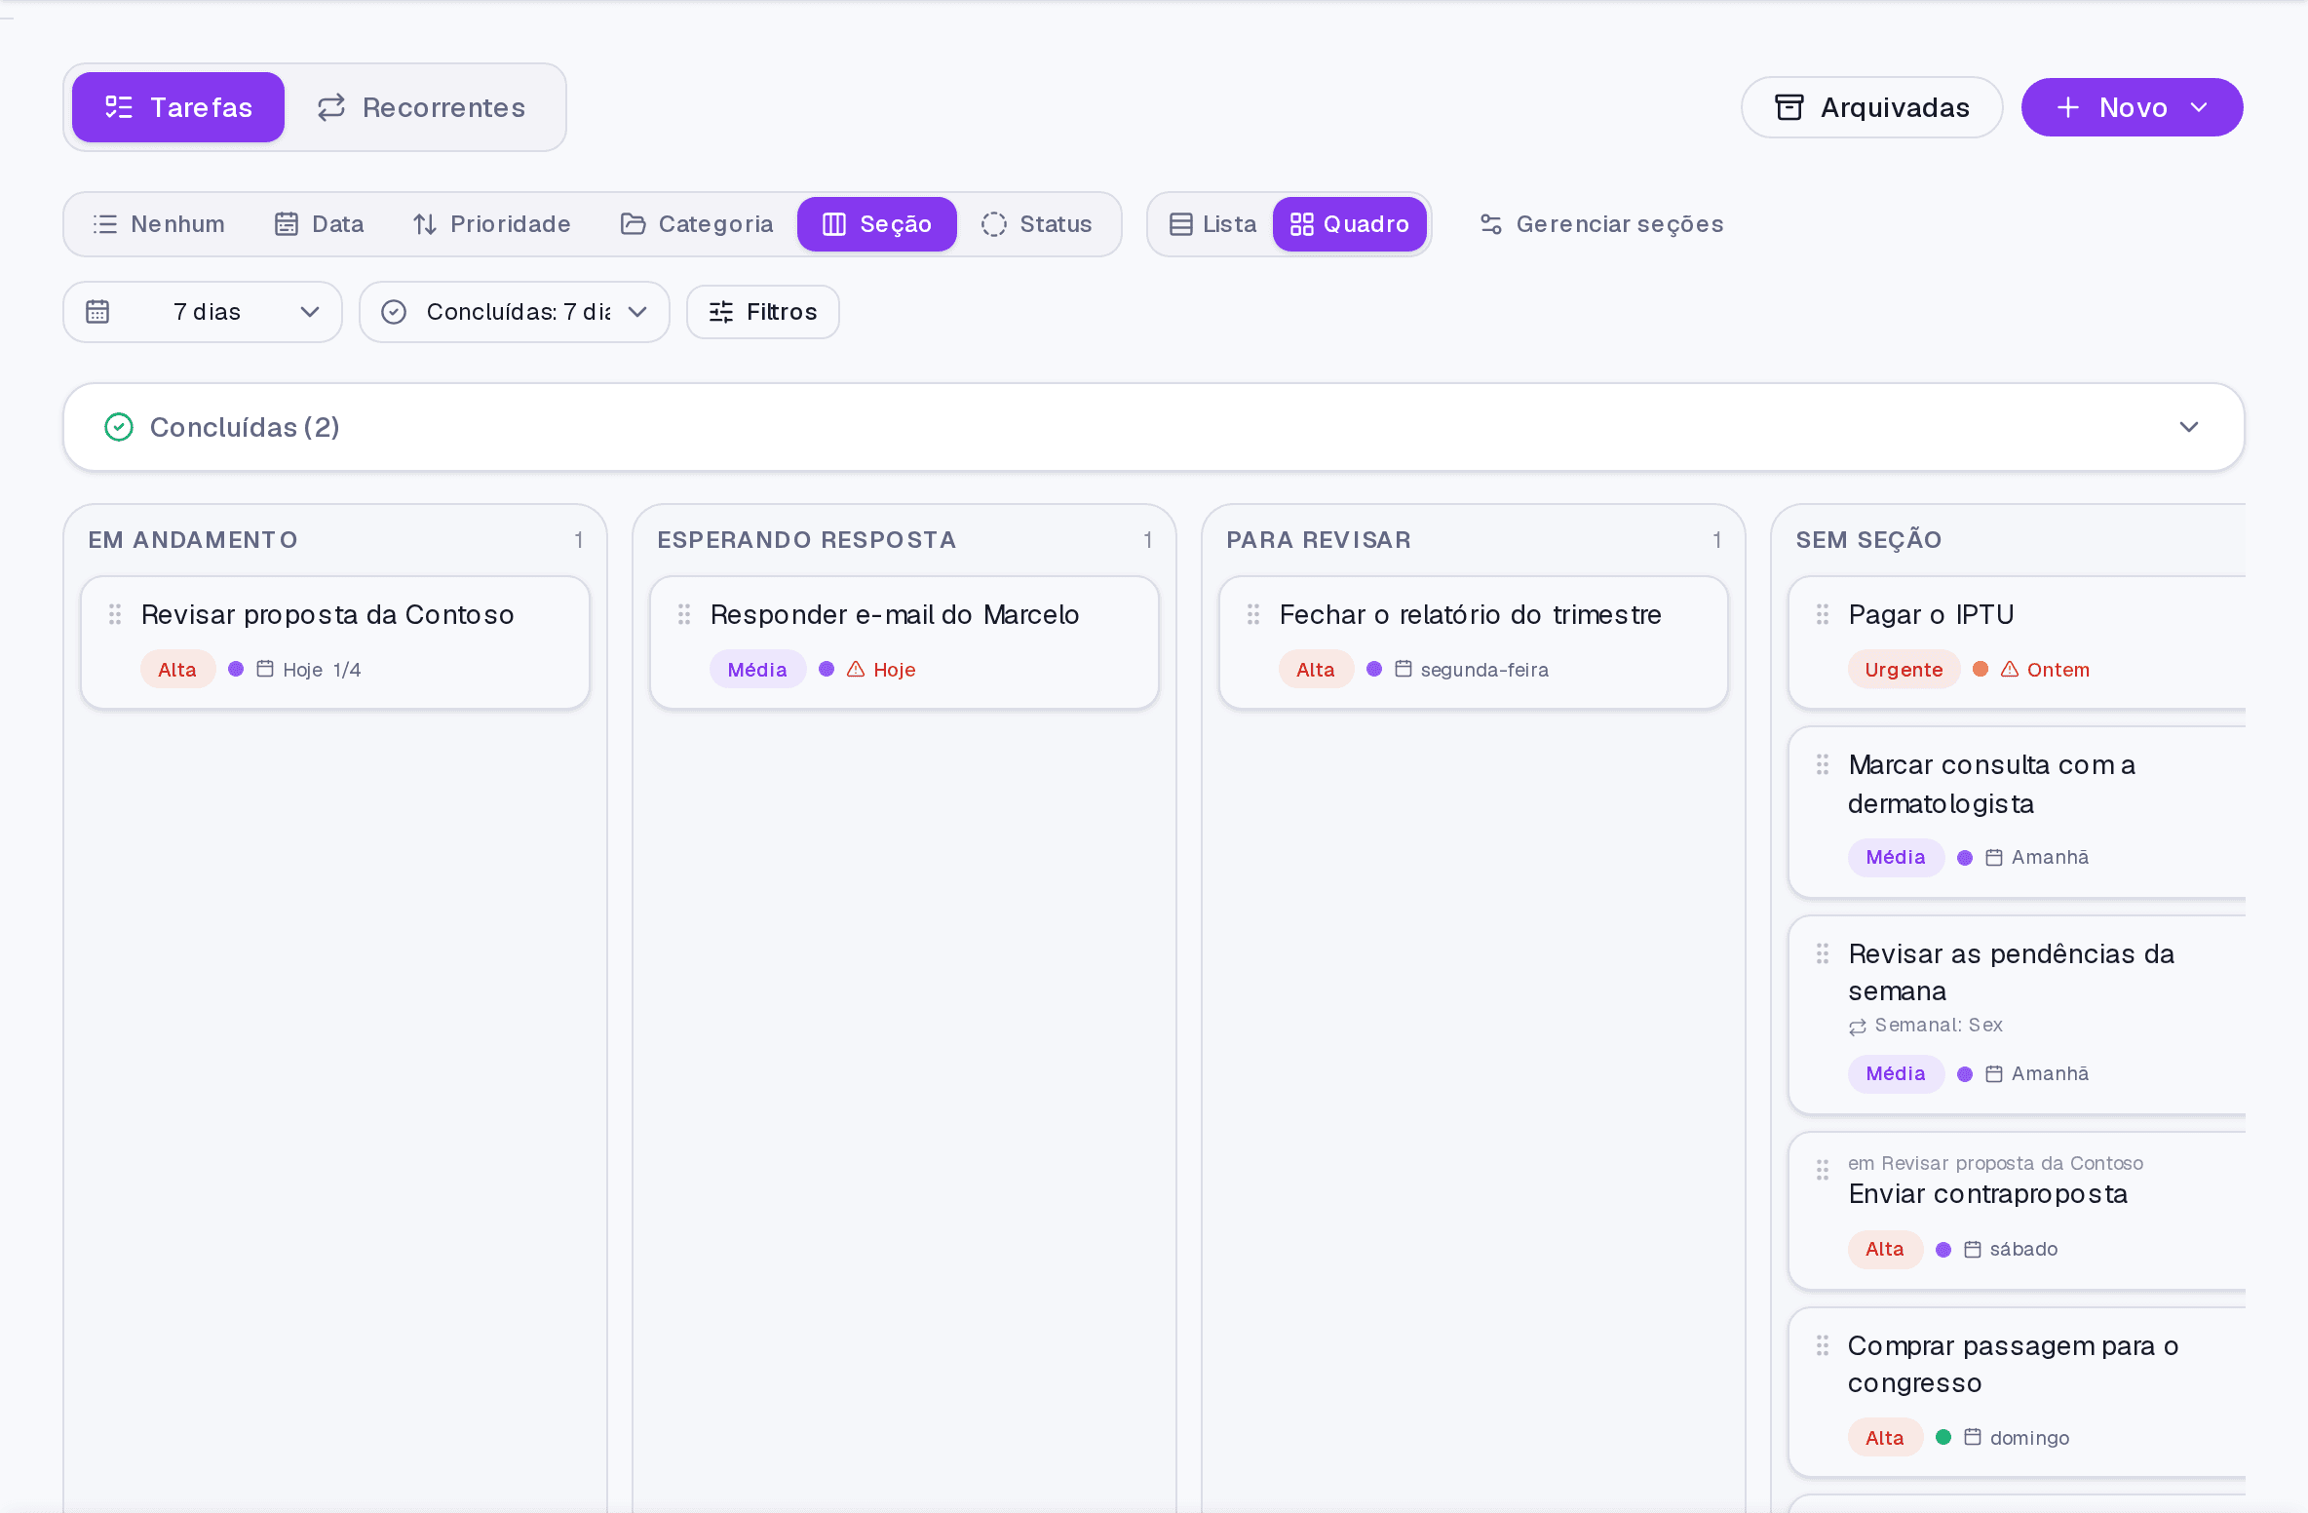Image resolution: width=2308 pixels, height=1513 pixels.
Task: Grab the drag handle of Enviar contraproposta
Action: click(1823, 1170)
